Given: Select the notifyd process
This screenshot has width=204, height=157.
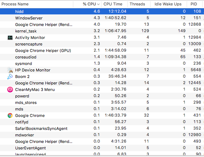Looking at the screenshot, I should click(22, 122).
